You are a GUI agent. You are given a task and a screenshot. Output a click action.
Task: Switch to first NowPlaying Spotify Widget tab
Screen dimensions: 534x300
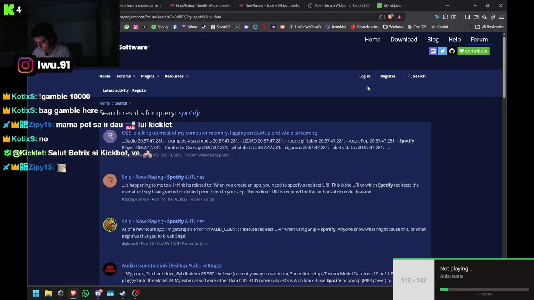[200, 5]
